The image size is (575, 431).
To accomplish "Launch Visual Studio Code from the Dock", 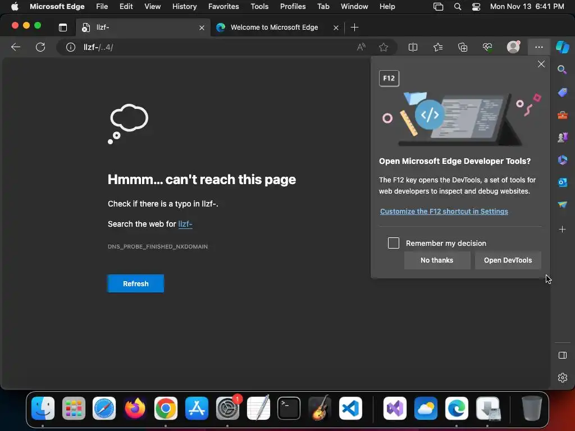I will (x=350, y=408).
